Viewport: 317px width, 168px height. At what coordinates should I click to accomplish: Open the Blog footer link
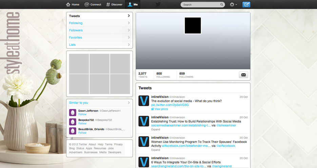pyautogui.click(x=72, y=148)
